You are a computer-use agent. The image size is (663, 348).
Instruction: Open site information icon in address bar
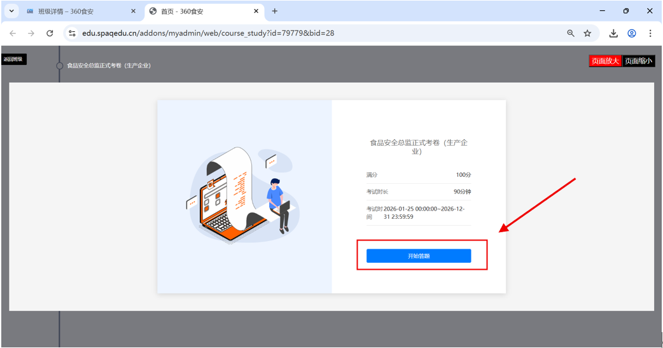point(72,33)
